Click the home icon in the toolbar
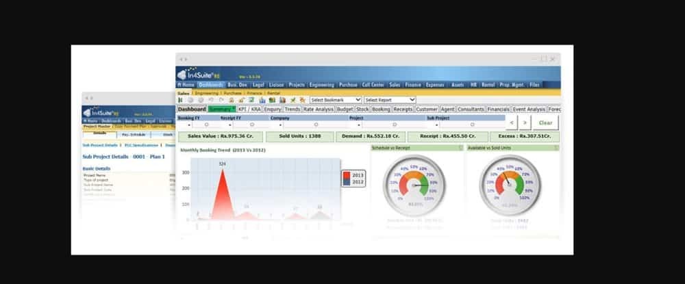 [232, 100]
